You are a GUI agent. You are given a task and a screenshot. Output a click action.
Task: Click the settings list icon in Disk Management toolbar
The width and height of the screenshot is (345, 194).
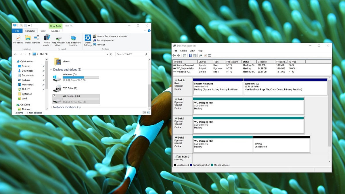pos(210,55)
